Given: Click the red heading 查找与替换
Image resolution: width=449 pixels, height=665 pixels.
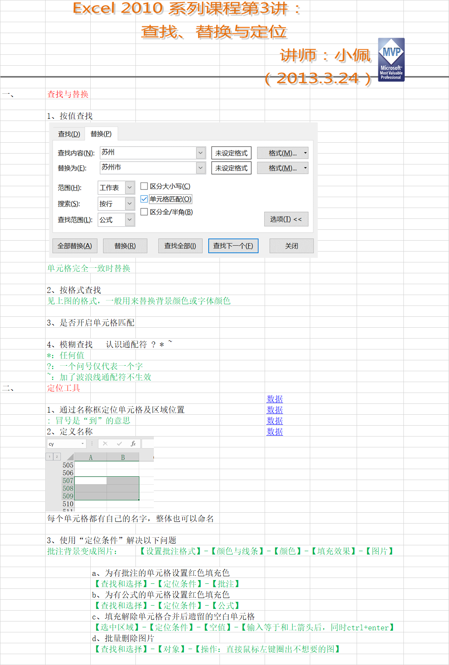Looking at the screenshot, I should tap(68, 94).
